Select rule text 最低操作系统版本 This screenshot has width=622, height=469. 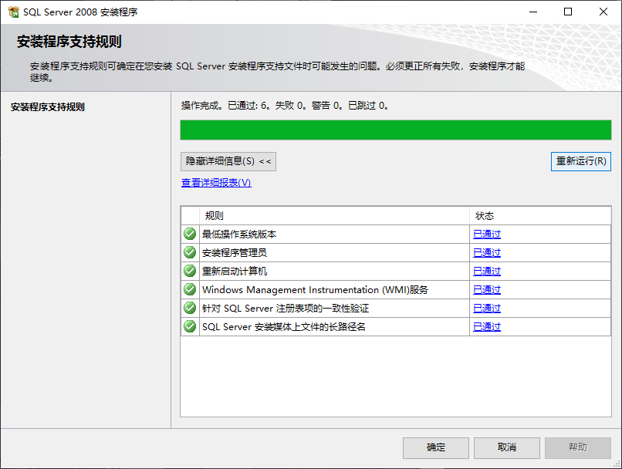click(x=239, y=235)
